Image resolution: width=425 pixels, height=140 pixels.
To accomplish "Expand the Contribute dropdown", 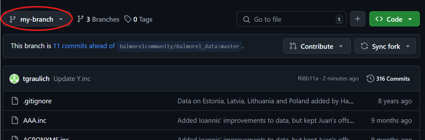I will (317, 46).
